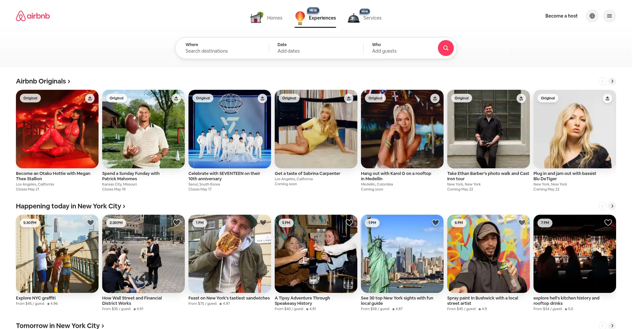Share the SEVENTEEN anniversary experience
The image size is (637, 329).
tap(262, 98)
